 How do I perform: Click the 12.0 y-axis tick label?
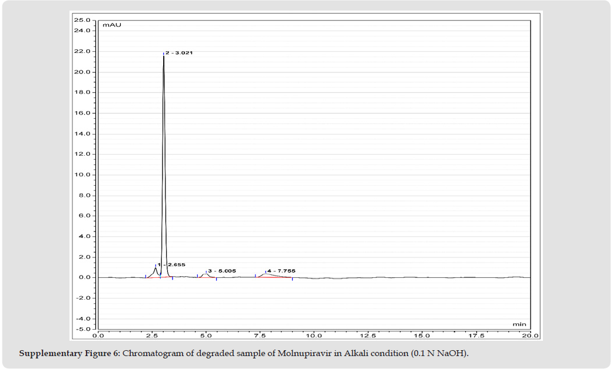click(x=81, y=154)
